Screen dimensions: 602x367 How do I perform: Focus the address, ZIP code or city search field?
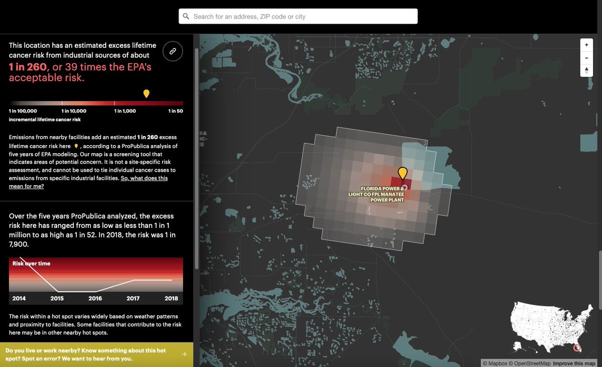coord(298,16)
